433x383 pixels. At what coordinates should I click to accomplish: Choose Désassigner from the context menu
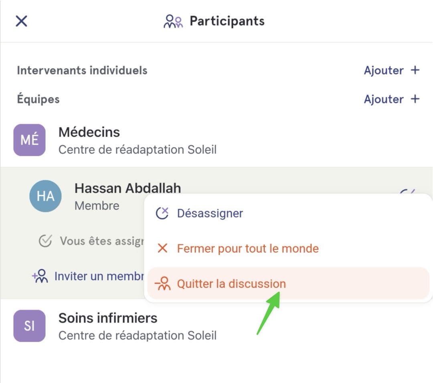[210, 213]
